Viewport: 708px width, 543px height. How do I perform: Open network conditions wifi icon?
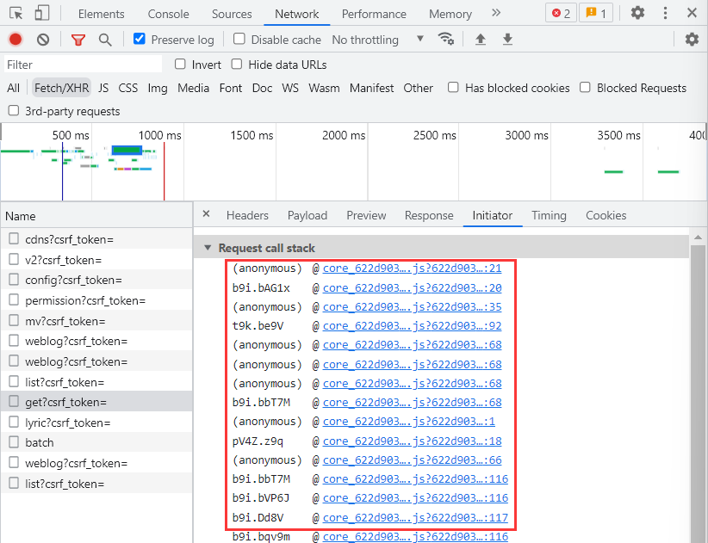pos(445,40)
